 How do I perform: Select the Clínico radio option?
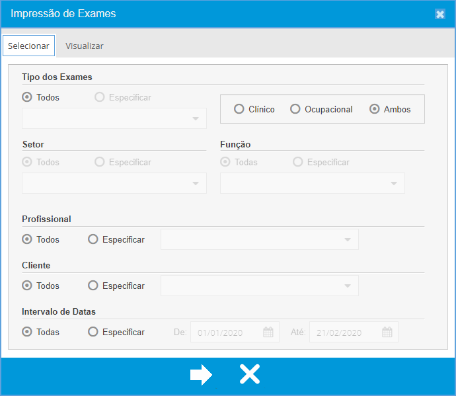[239, 109]
